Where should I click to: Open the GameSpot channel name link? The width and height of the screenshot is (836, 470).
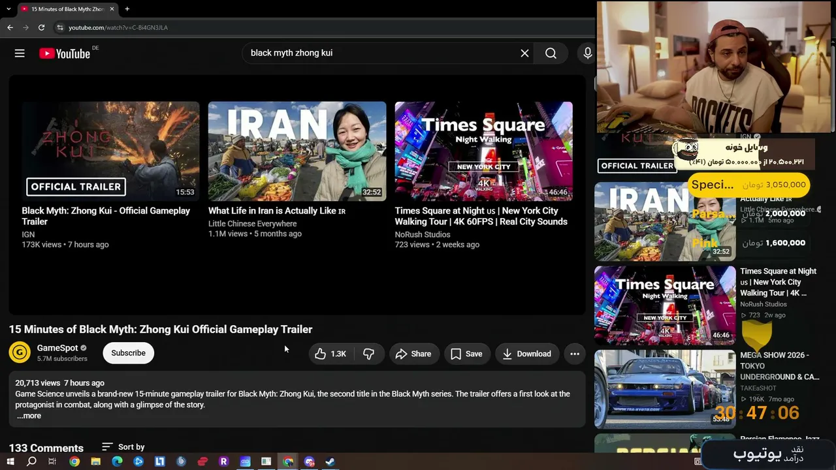coord(57,348)
